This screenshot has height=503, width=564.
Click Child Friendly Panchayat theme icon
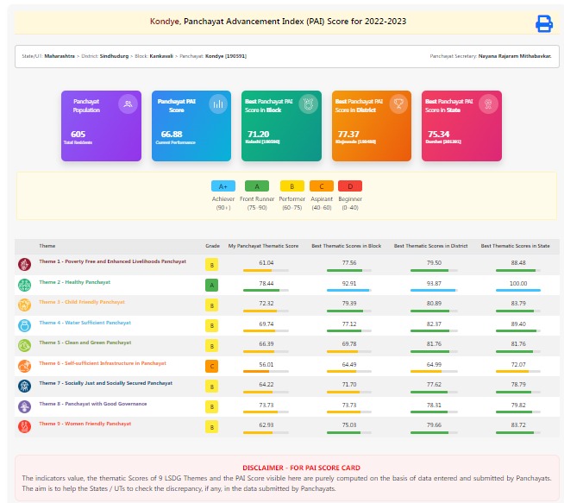coord(24,305)
